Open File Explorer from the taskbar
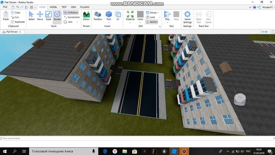The image size is (275, 155). pos(125,151)
